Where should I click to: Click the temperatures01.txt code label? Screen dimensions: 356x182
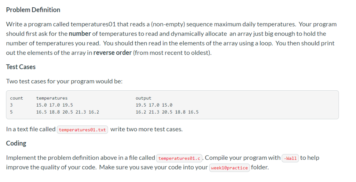click(x=82, y=130)
